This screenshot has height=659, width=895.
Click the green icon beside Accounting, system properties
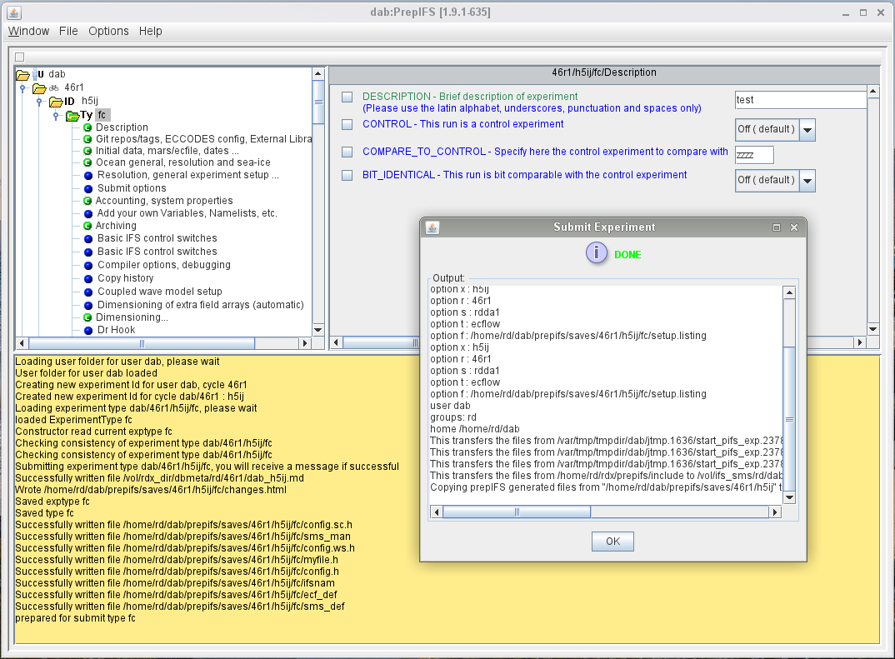coord(87,201)
